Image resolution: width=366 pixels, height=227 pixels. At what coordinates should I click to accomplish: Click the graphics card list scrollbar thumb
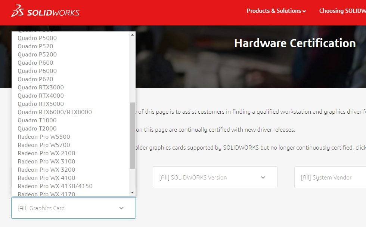[132, 135]
